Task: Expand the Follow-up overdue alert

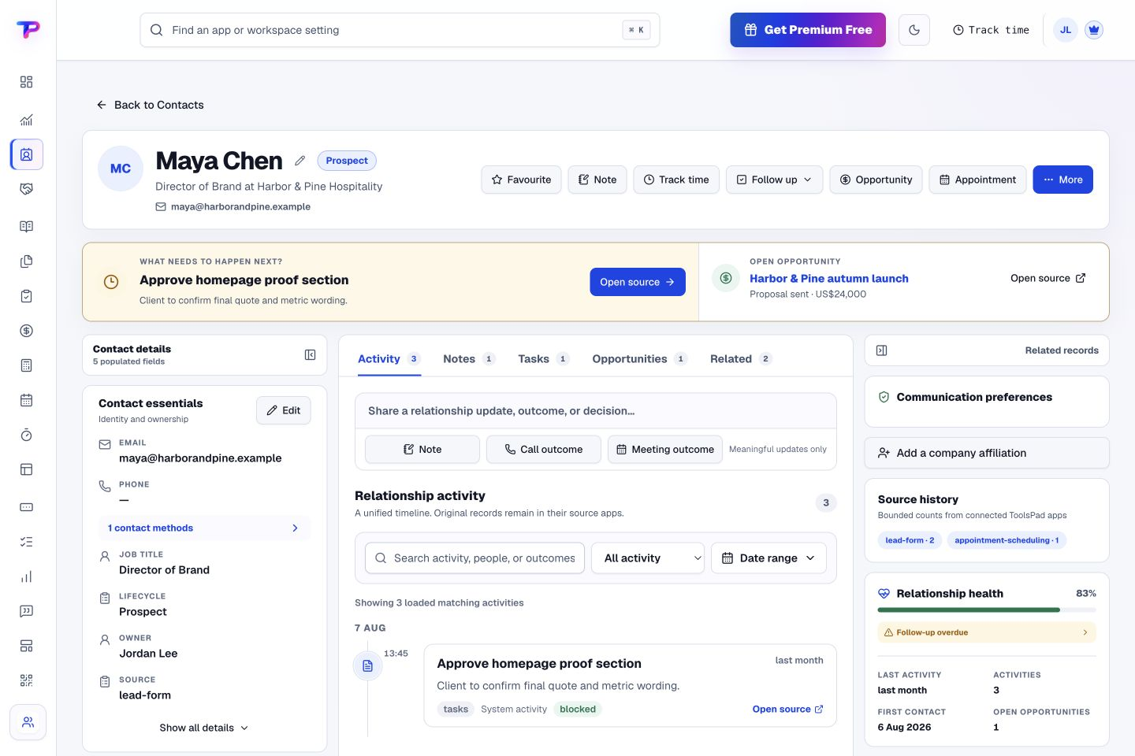Action: click(x=987, y=632)
